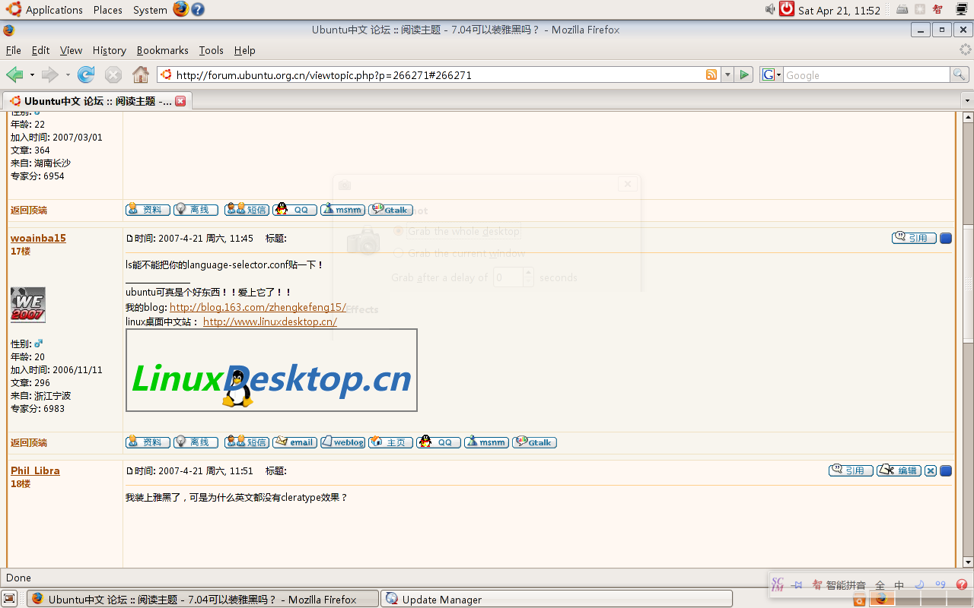Viewport: 974px width, 608px height.
Task: Toggle the moon half/full width icon in SCIM
Action: click(919, 584)
